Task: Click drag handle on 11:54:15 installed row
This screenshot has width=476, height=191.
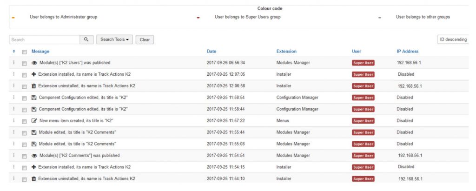Action: [x=13, y=167]
